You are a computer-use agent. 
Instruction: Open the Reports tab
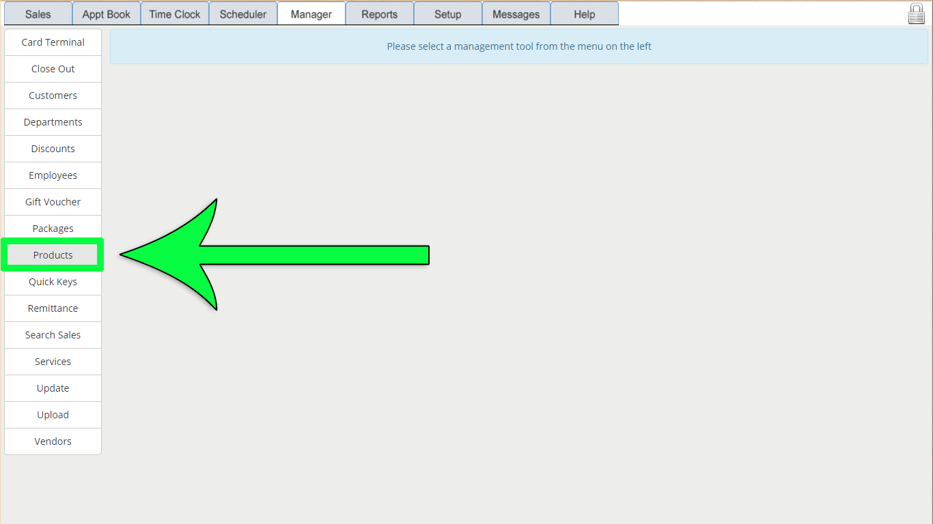pos(380,14)
